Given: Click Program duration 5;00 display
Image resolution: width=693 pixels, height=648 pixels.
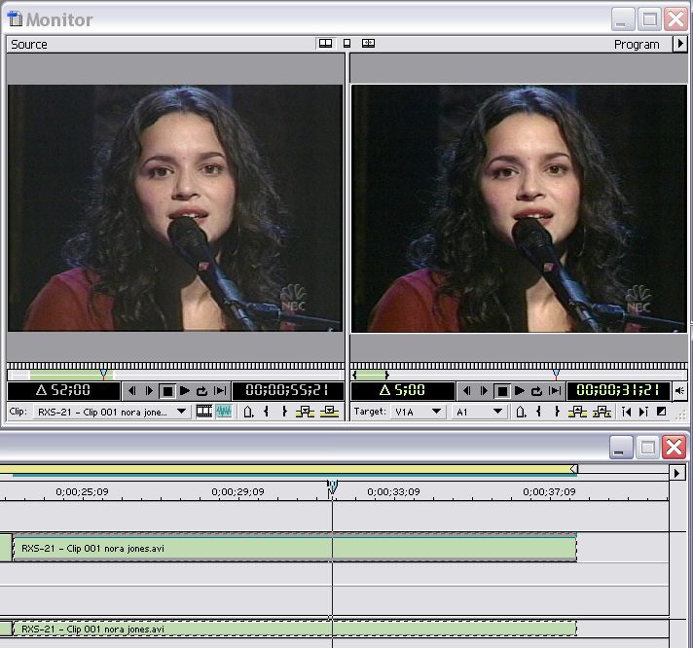Looking at the screenshot, I should point(402,390).
